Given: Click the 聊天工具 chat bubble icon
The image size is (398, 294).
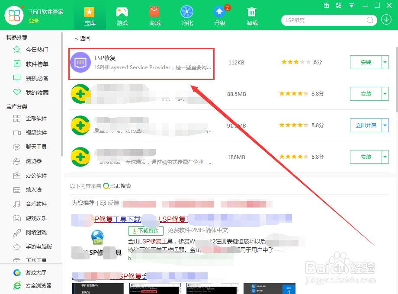Looking at the screenshot, I should point(17,147).
